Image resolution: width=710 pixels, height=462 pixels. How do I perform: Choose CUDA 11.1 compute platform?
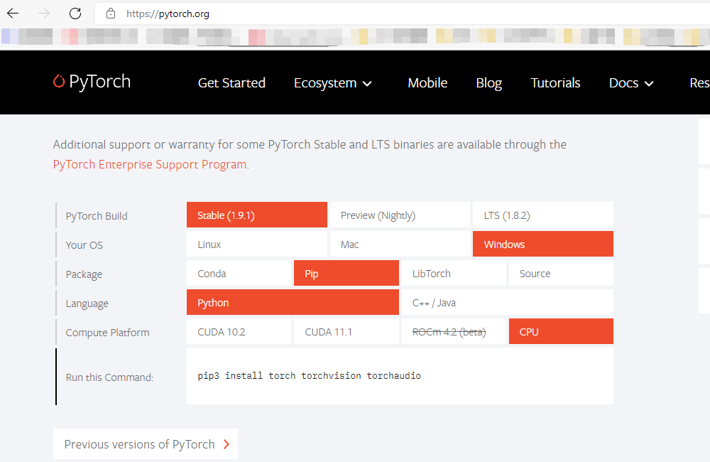(346, 331)
